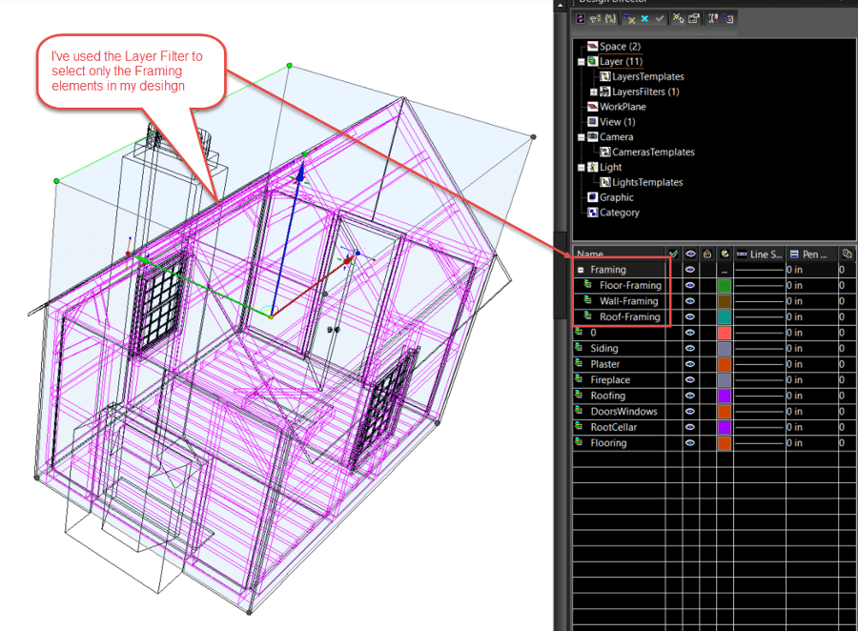Viewport: 858px width, 631px height.
Task: Click the layer icon beside Fireplace
Action: pyautogui.click(x=579, y=379)
